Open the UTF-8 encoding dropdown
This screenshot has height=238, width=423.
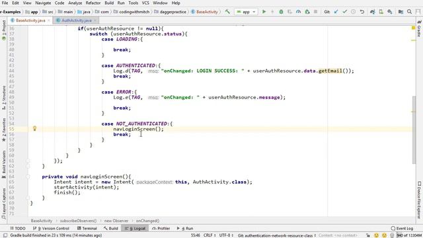[226, 235]
